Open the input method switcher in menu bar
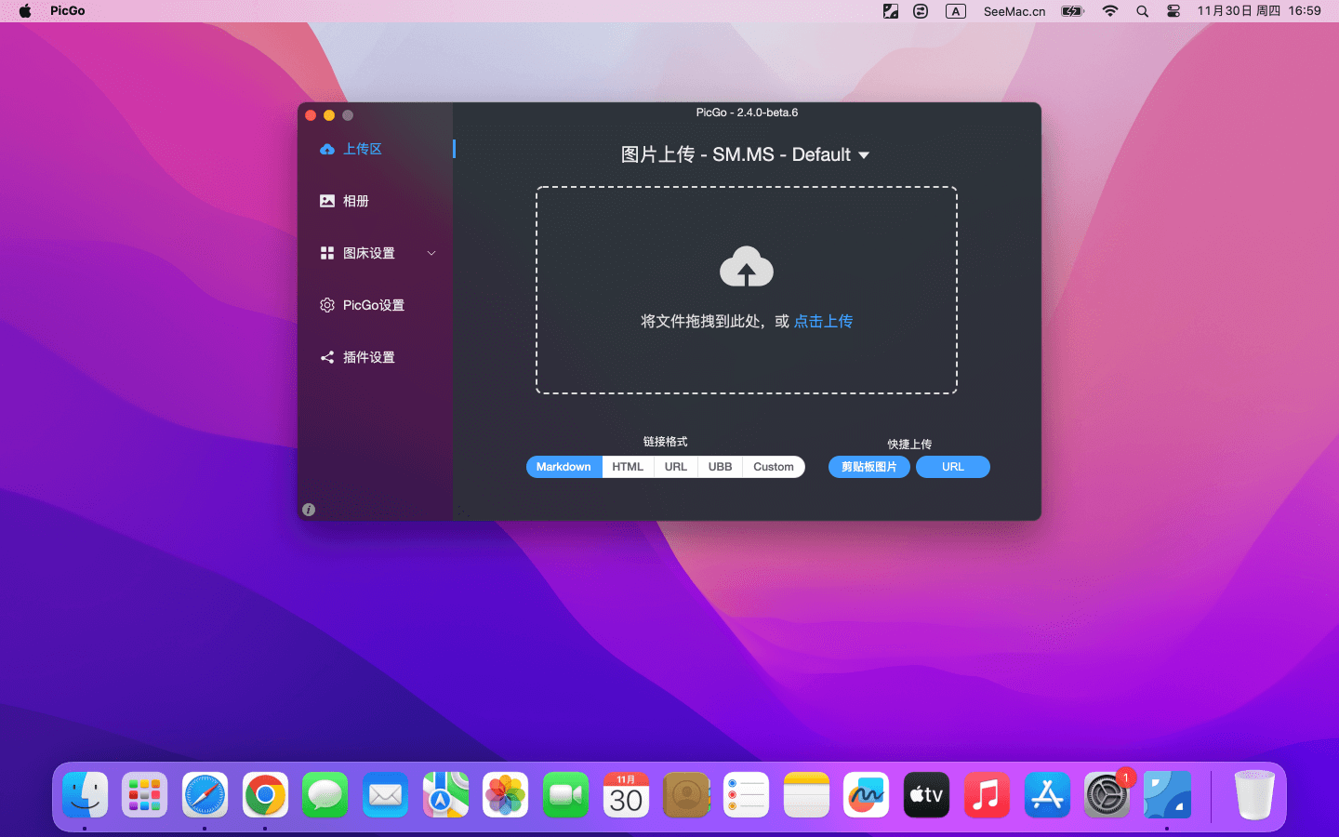Viewport: 1339px width, 837px height. coord(955,11)
